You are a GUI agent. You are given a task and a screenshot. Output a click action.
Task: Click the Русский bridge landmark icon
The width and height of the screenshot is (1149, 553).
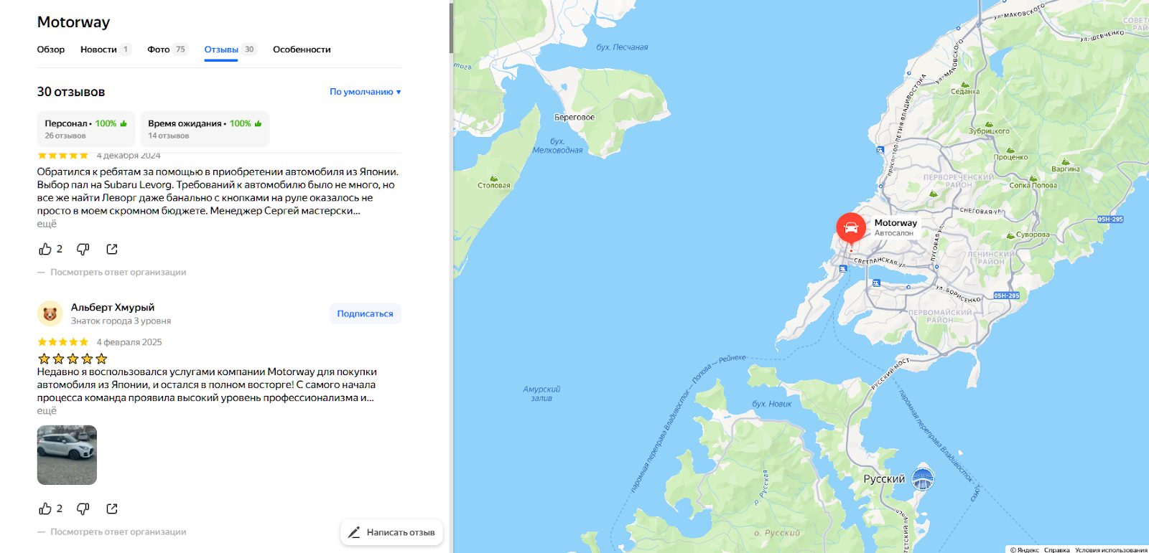coord(922,478)
